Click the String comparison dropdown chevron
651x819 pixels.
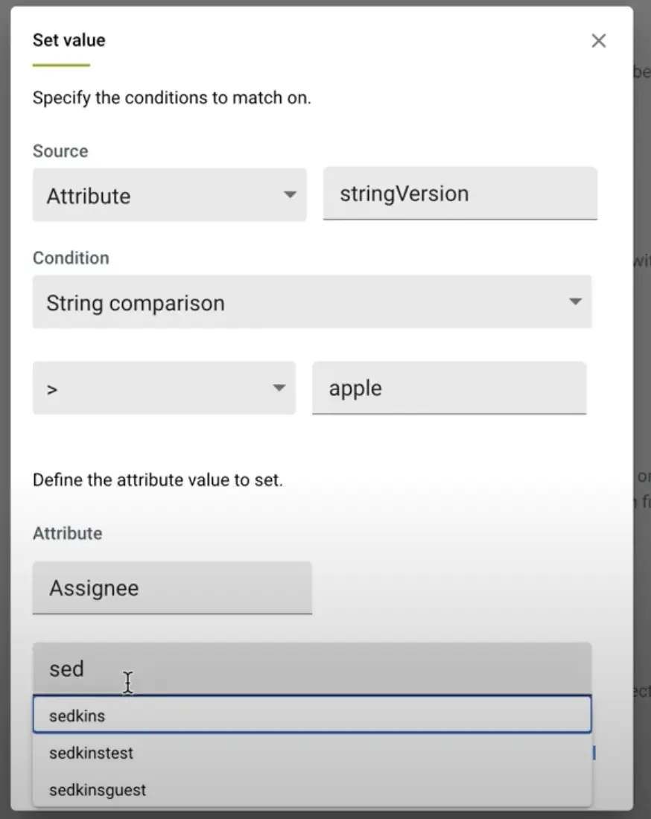pos(575,302)
